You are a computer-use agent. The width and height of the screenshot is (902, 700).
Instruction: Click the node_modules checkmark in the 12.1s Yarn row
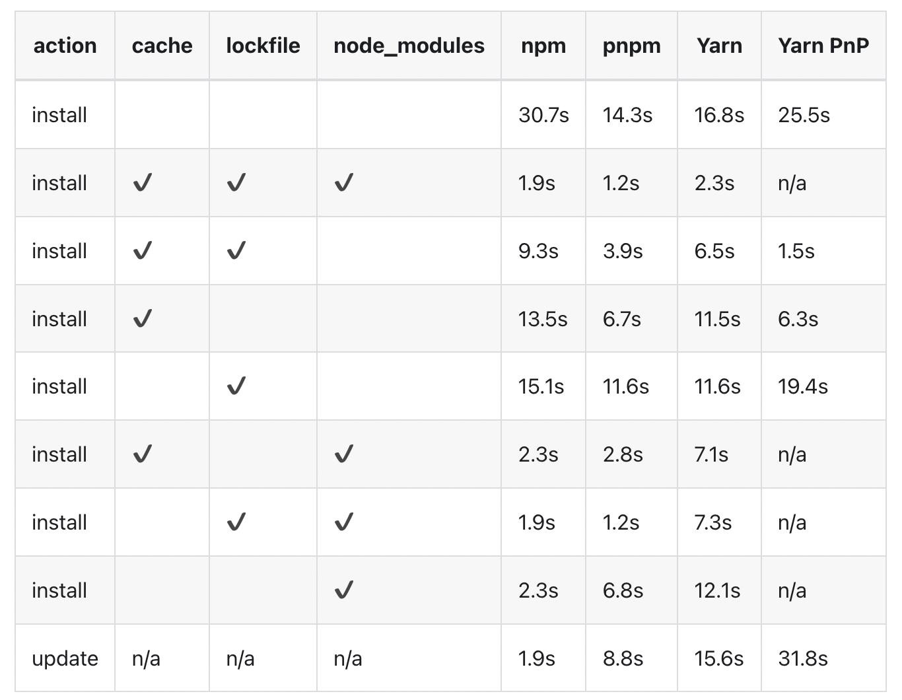coord(343,590)
